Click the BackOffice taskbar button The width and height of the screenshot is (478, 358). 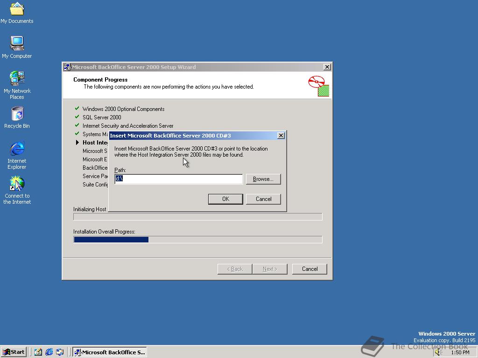tap(110, 352)
